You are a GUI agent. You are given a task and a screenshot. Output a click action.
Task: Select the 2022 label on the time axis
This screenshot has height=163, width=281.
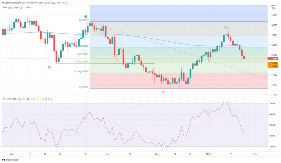tap(208, 154)
